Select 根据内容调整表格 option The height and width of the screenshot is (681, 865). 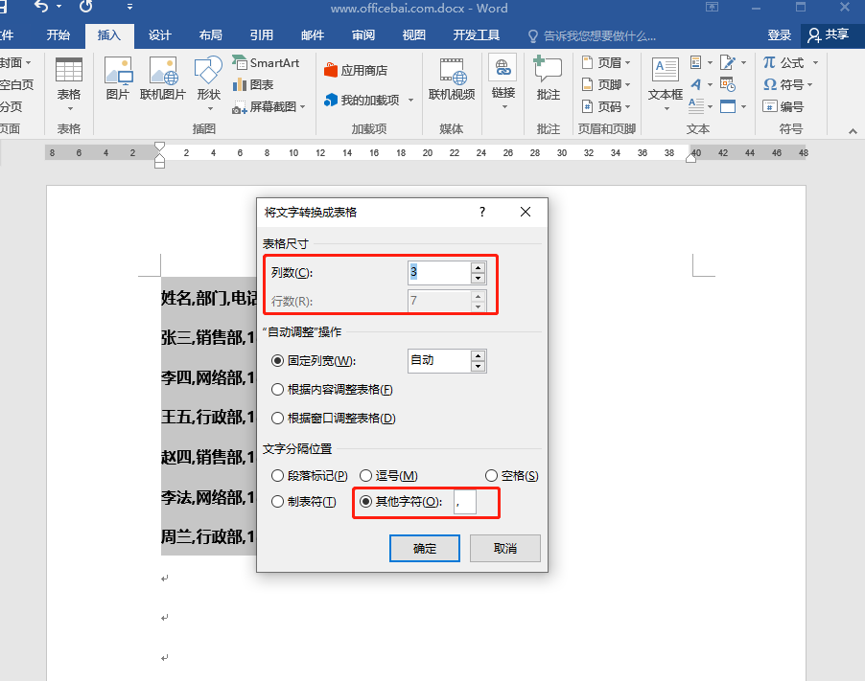coord(332,390)
